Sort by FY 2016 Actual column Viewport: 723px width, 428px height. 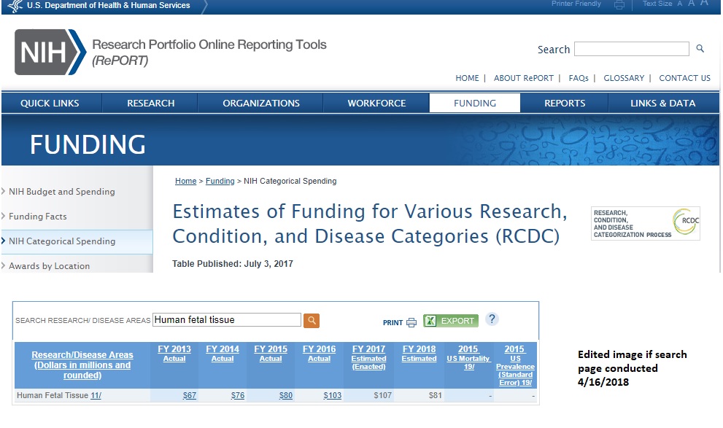point(319,354)
